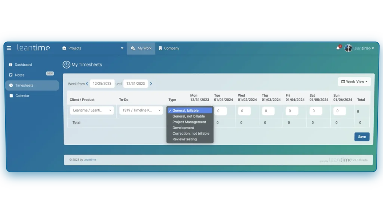Image resolution: width=383 pixels, height=215 pixels.
Task: Open the leantime user menu
Action: (364, 48)
